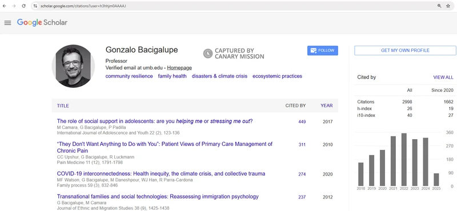Click the total citations value 2998
457x211 pixels.
407,102
